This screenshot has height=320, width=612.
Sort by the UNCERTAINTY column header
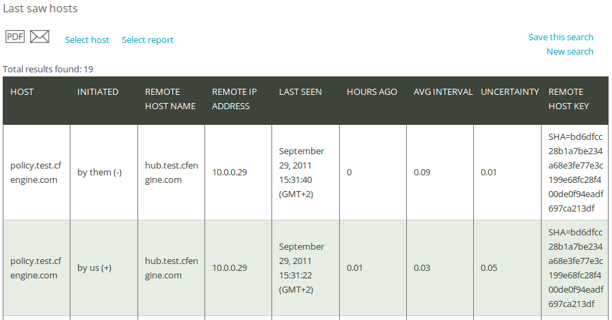click(x=509, y=92)
